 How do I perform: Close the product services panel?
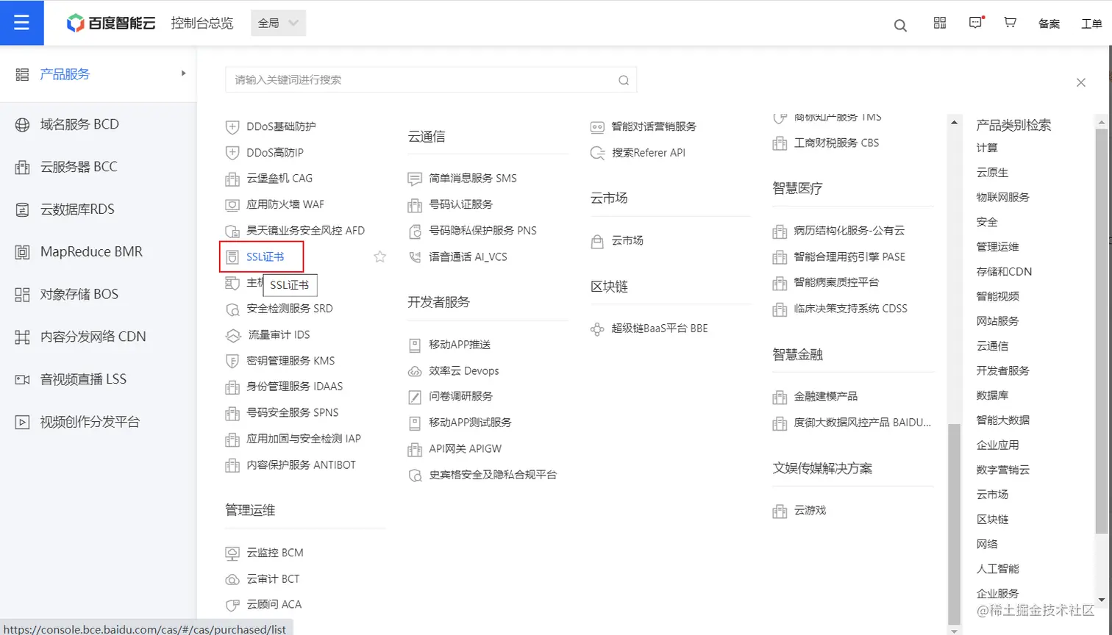point(1080,82)
